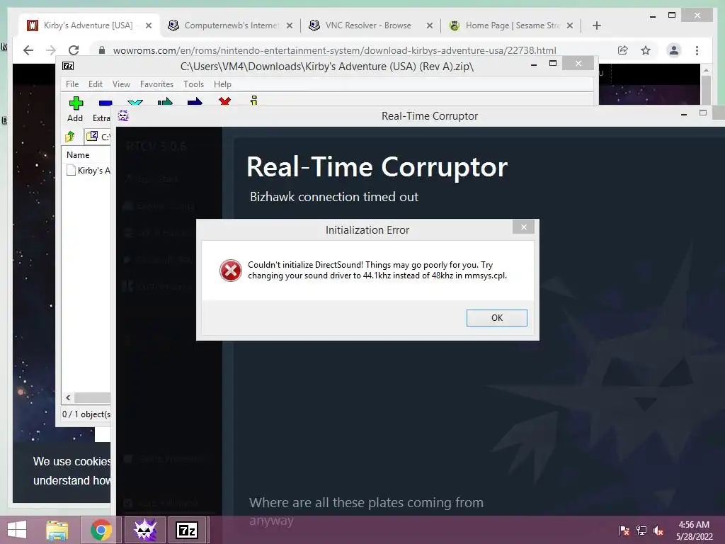Select the Kirby's A file in 7-Zip
Image resolution: width=725 pixels, height=544 pixels.
pyautogui.click(x=89, y=171)
